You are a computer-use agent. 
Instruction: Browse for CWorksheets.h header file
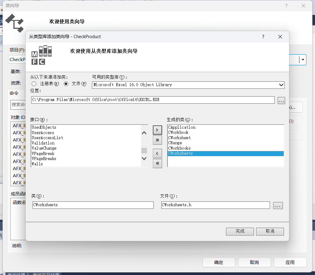pos(278,206)
